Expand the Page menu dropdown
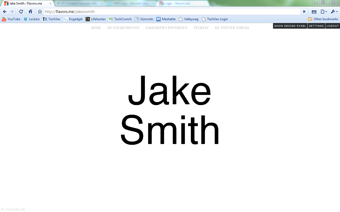 324,12
